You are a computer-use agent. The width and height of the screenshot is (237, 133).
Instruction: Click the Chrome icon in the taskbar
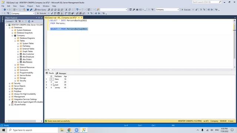pos(69,130)
